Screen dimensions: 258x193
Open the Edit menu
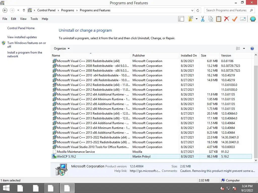click(14, 19)
